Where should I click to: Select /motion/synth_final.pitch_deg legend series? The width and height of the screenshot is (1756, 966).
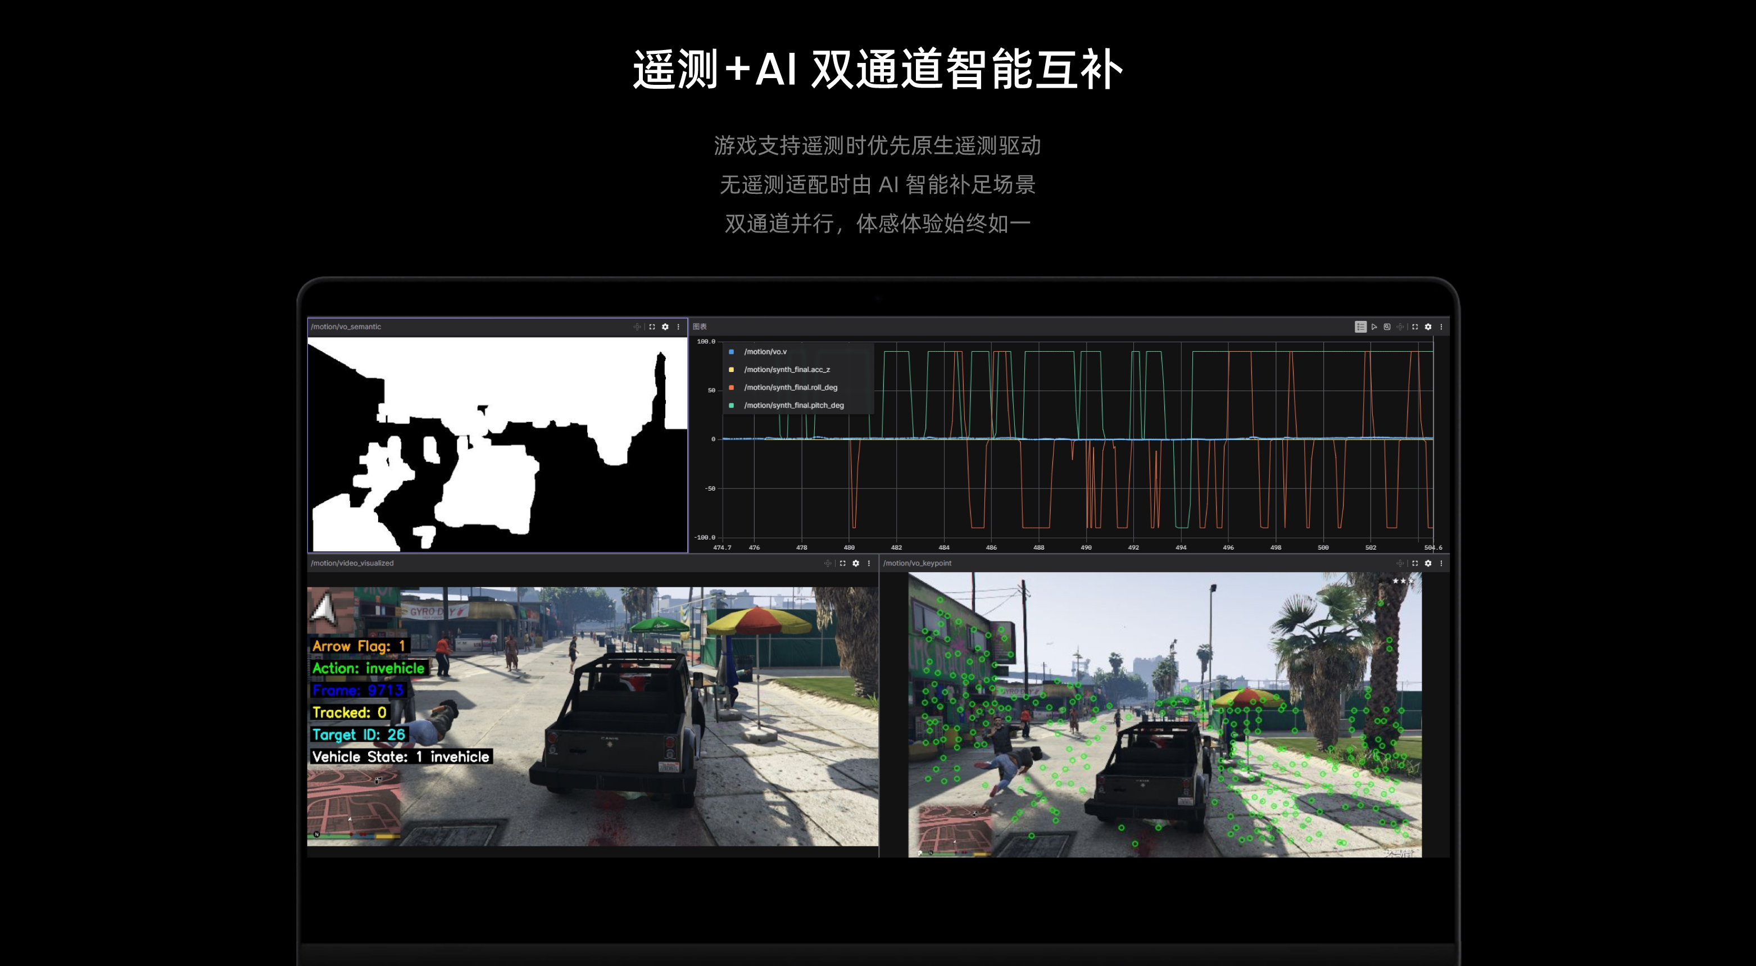(x=793, y=405)
